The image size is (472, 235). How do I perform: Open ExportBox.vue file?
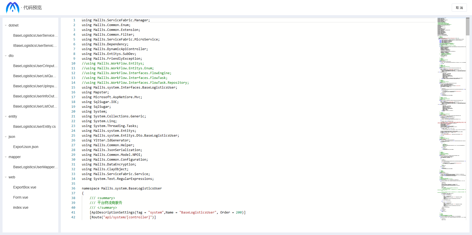[x=25, y=187]
